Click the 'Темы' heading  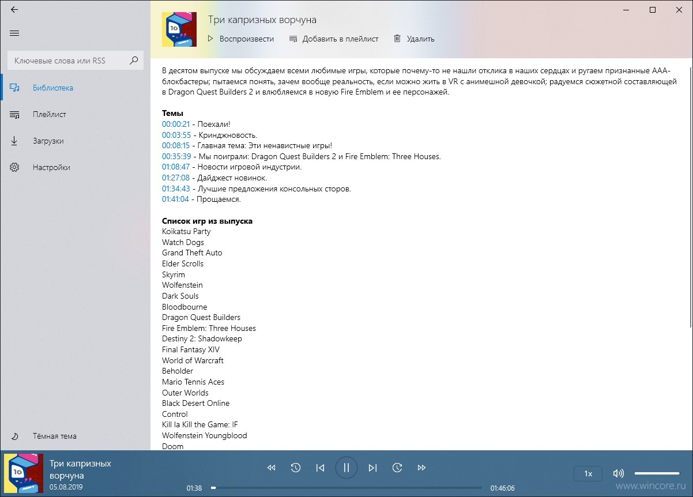tap(173, 114)
